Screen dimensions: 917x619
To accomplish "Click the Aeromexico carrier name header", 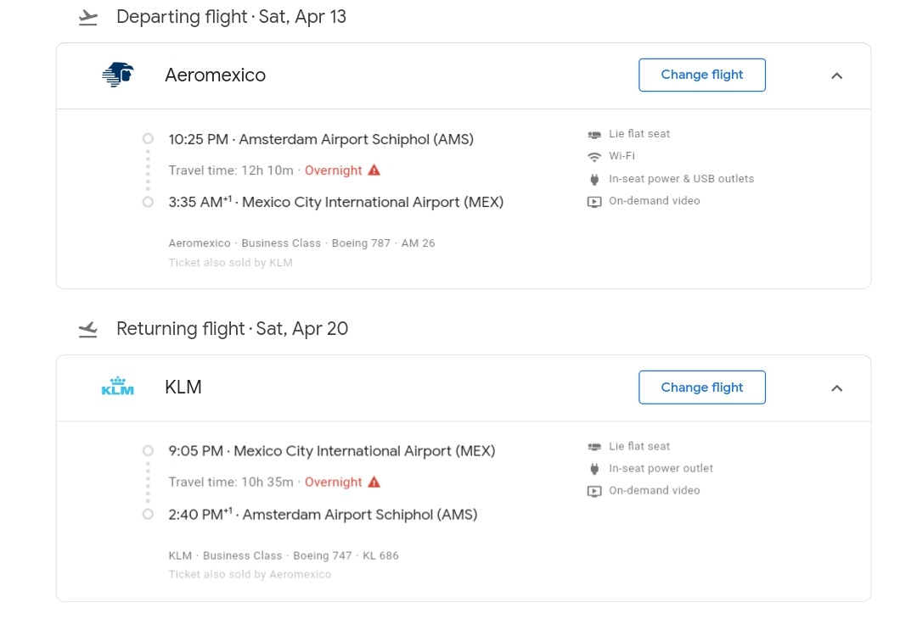I will point(215,75).
